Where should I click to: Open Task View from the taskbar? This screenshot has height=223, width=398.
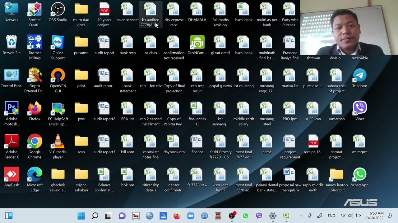108,216
